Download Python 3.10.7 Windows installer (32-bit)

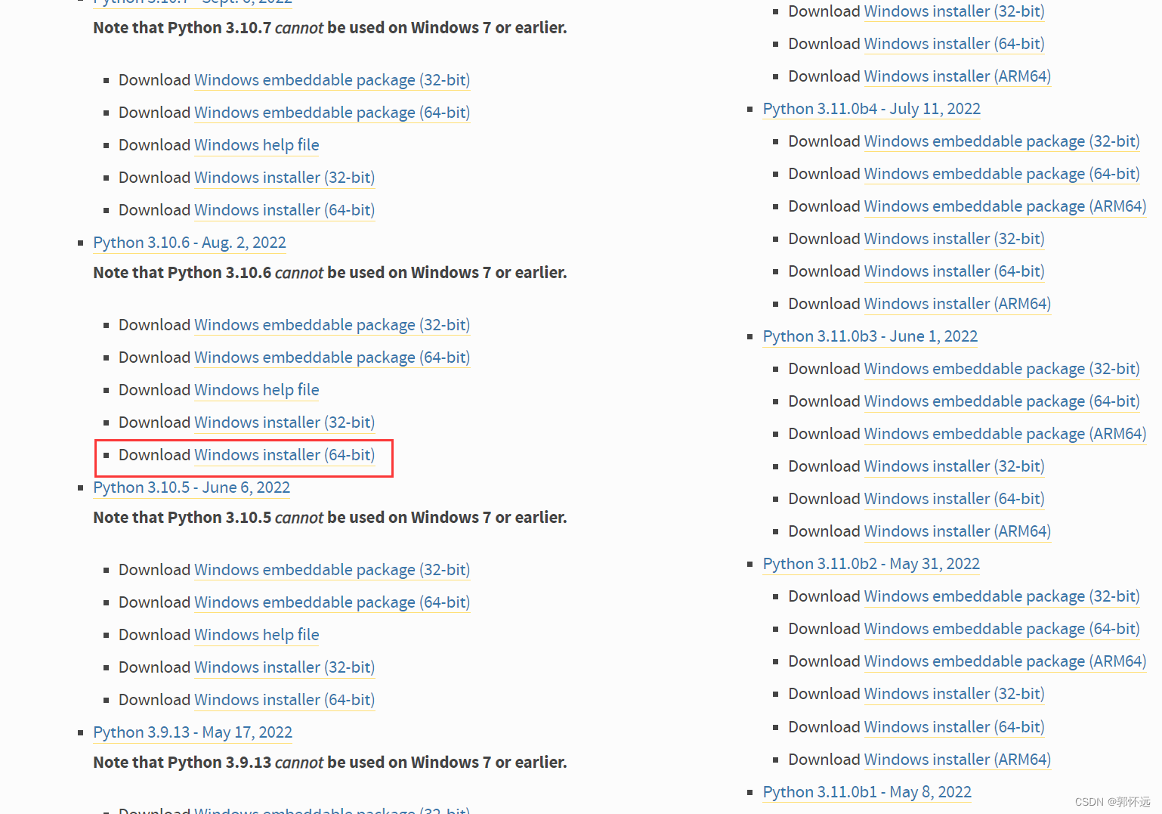[x=284, y=178]
